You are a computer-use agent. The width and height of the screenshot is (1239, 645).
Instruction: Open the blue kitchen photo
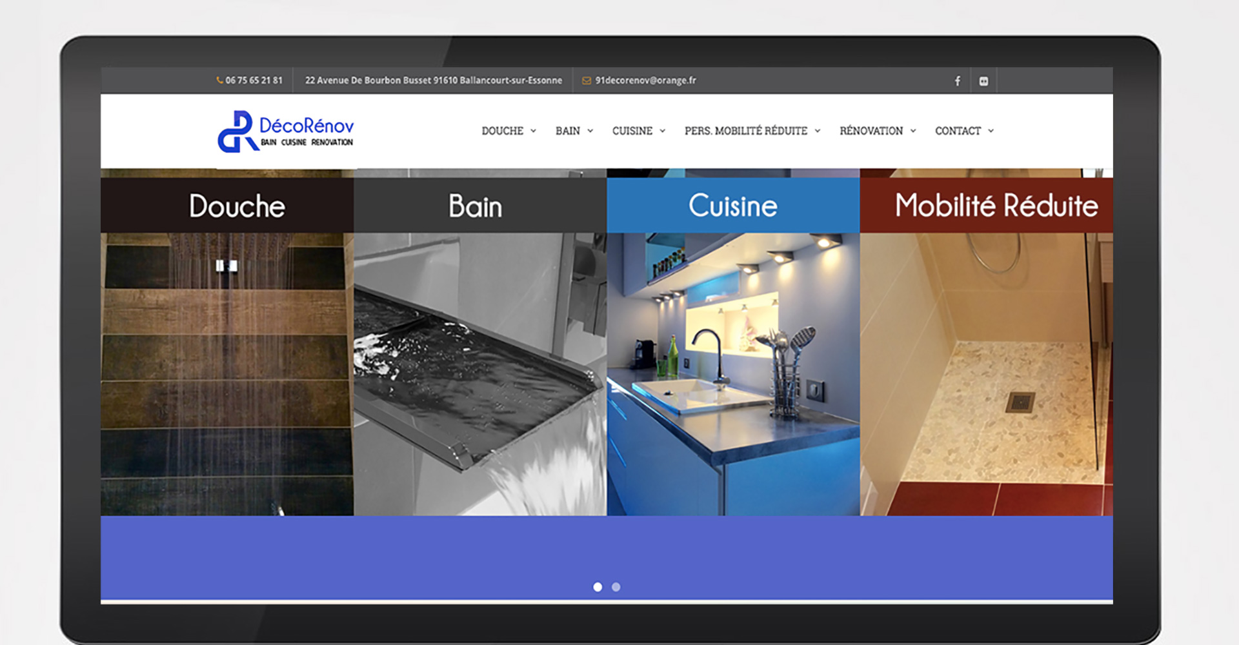[x=733, y=374]
